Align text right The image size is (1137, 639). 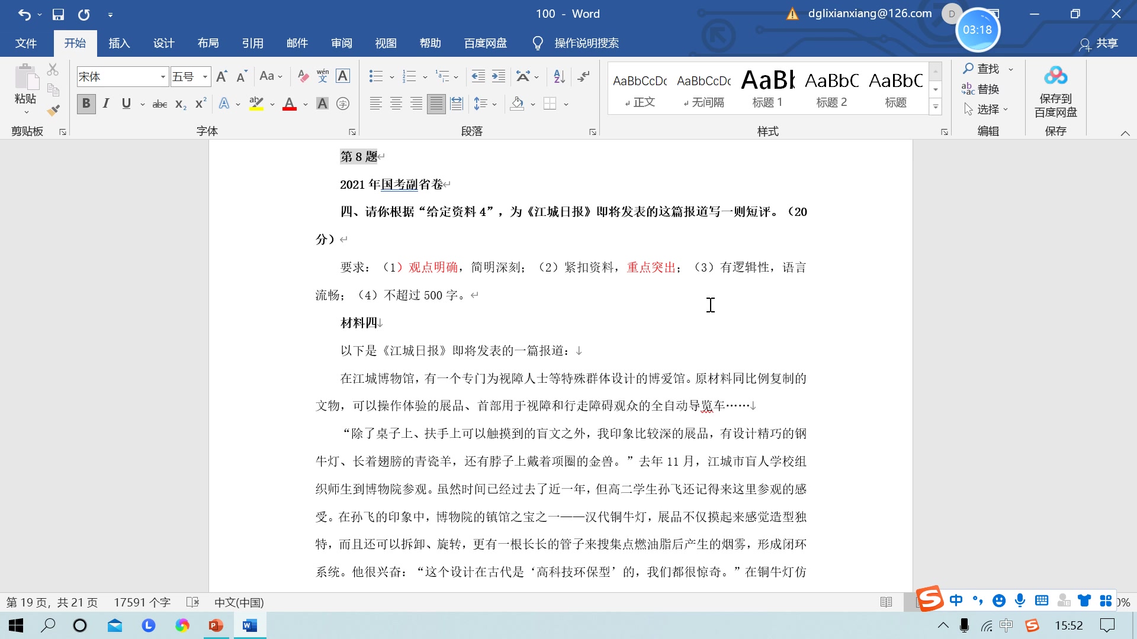point(416,104)
